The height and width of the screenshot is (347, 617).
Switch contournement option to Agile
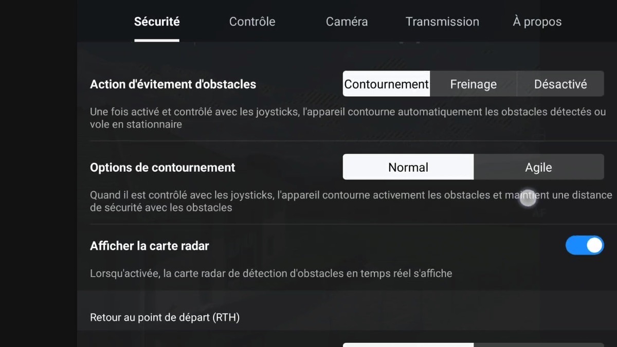[539, 167]
